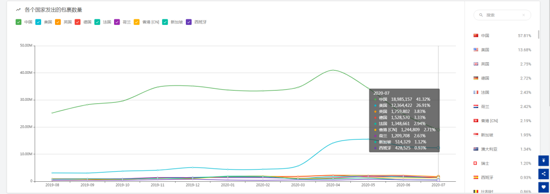Click the Spain flag icon in list

476,177
